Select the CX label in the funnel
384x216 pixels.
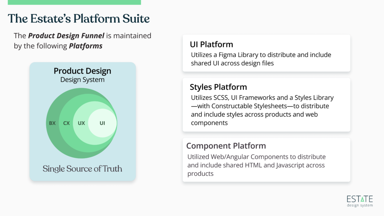(x=66, y=123)
